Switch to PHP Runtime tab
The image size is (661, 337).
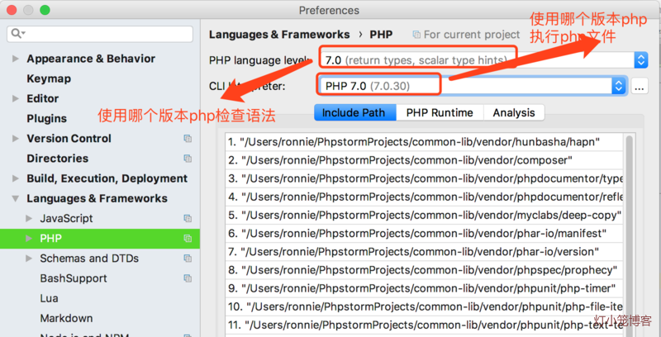coord(440,113)
